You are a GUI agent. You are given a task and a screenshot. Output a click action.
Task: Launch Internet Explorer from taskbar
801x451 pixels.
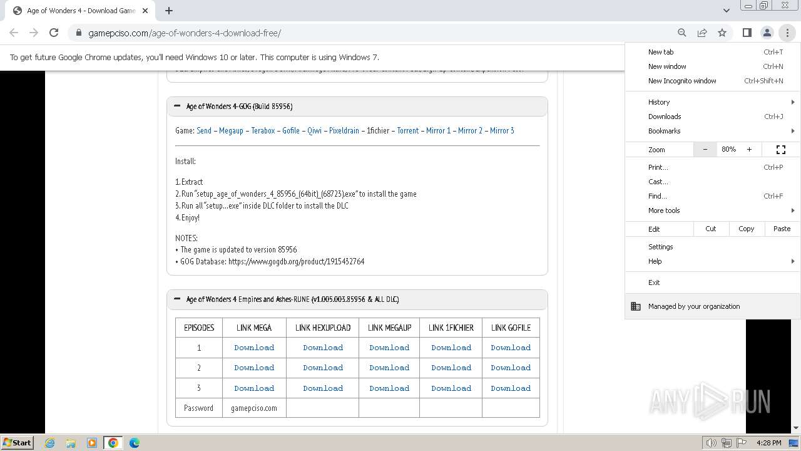50,443
